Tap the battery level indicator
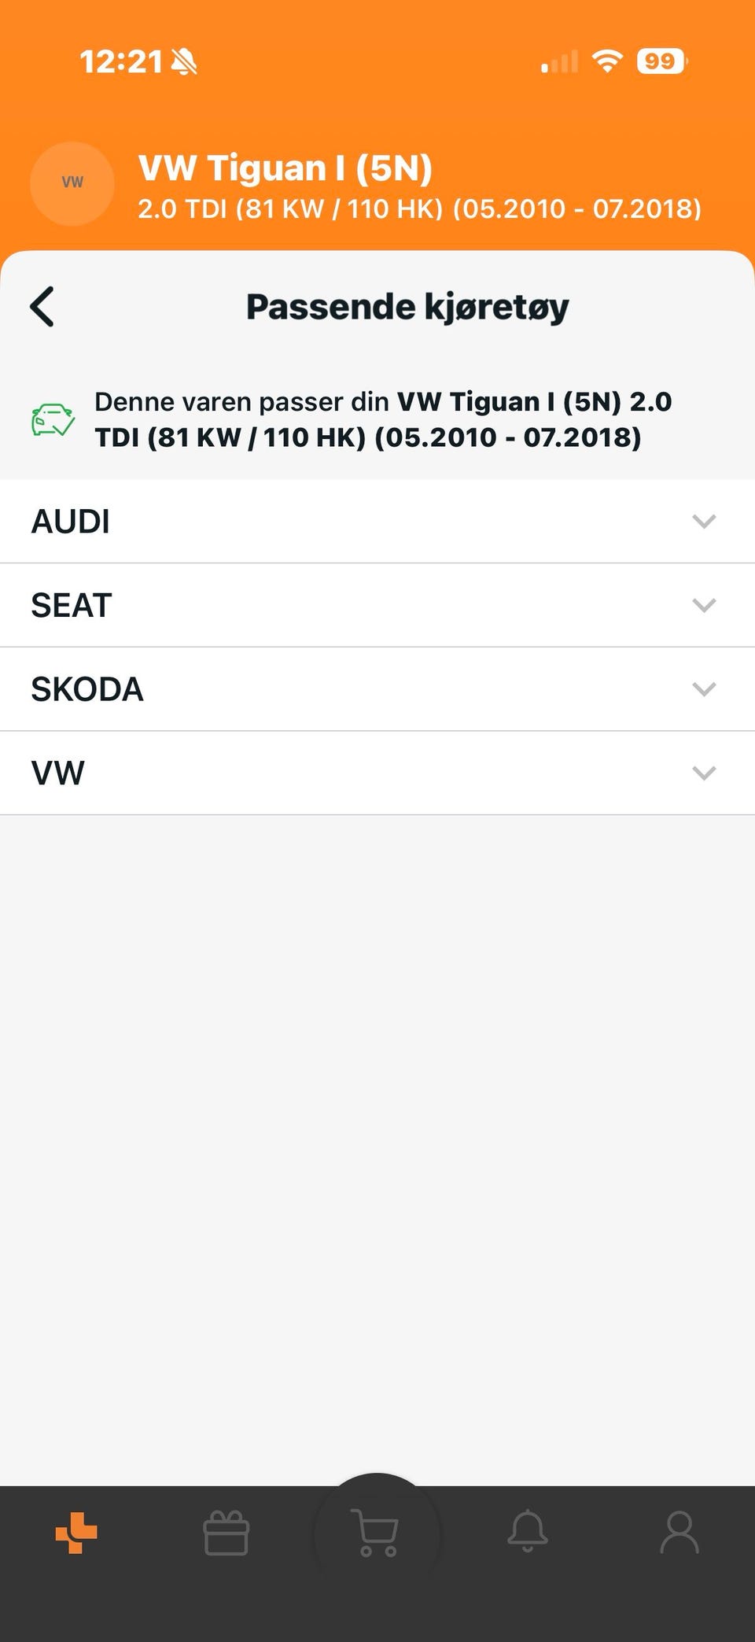The image size is (755, 1642). click(x=661, y=61)
